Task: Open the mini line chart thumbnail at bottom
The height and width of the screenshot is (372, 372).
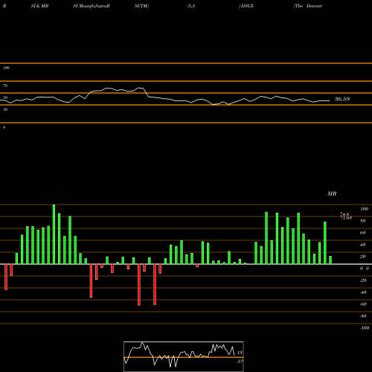Action: 184,356
